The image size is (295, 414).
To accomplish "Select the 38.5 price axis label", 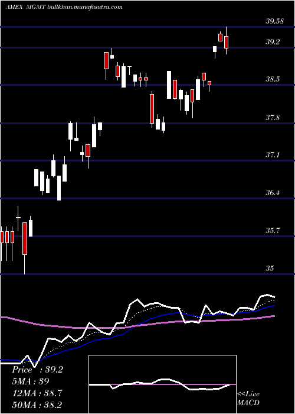I will click(x=273, y=79).
